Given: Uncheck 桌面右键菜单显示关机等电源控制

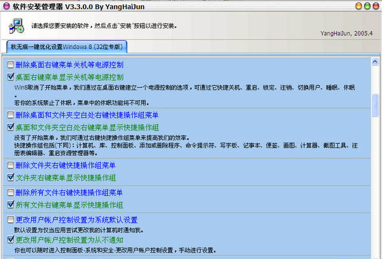Looking at the screenshot, I should coord(10,77).
